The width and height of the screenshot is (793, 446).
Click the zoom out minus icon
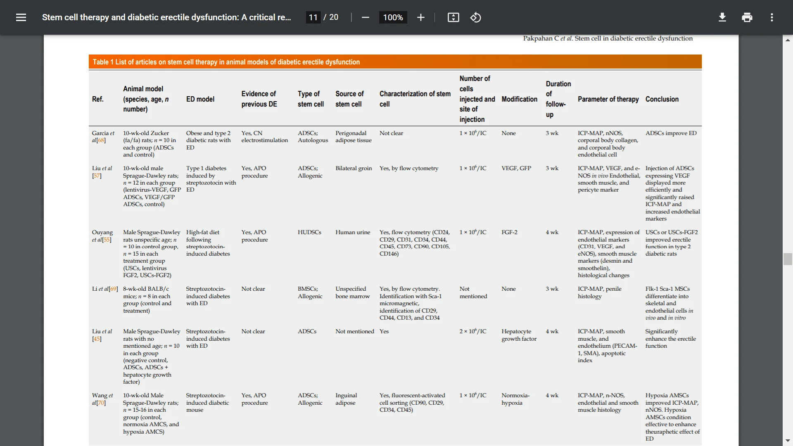click(365, 17)
